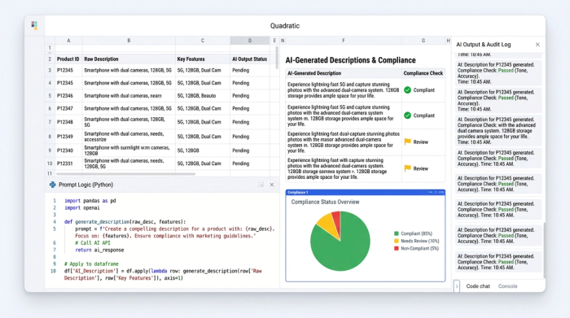
Task: Click the yellow Needs Review (10%) legend swatch
Action: tap(397, 241)
